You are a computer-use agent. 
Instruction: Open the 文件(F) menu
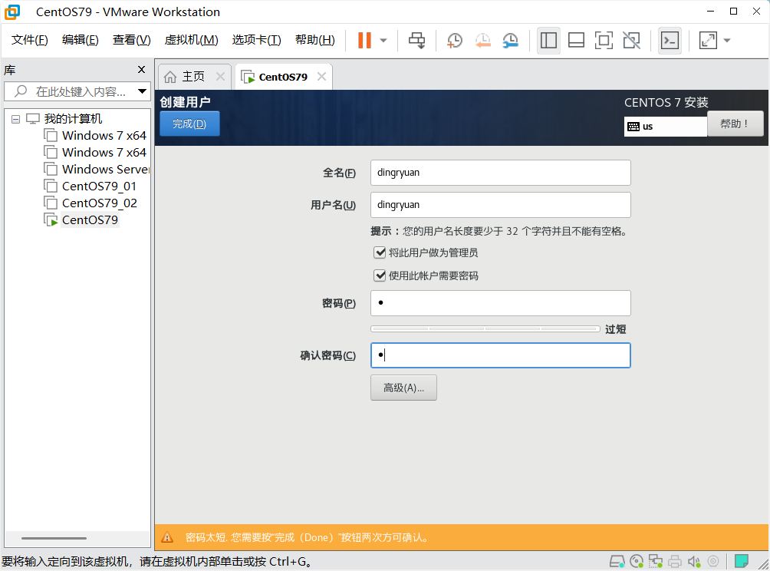(x=29, y=40)
